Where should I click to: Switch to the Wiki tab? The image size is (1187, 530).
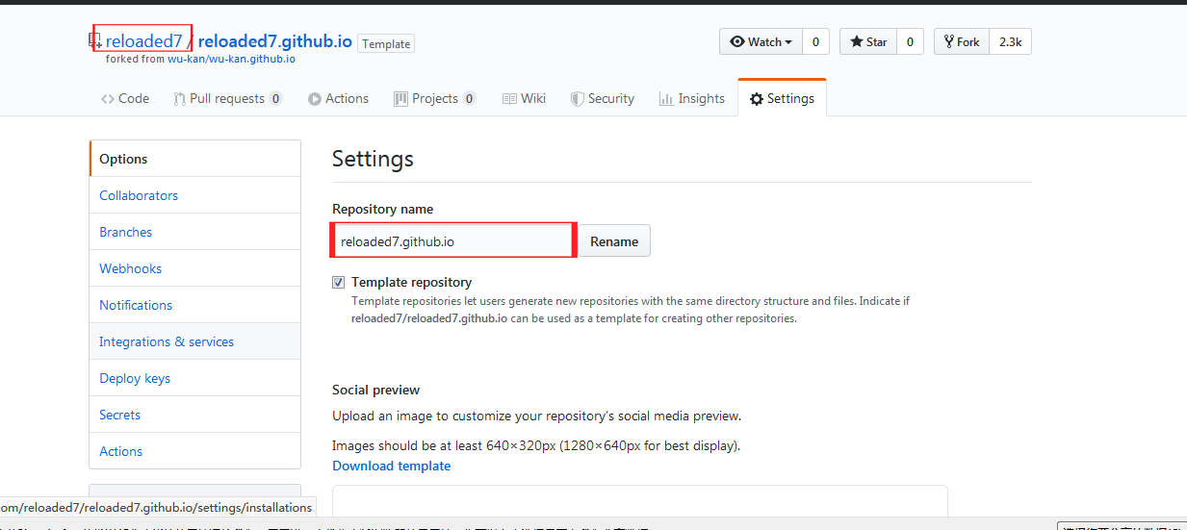[524, 98]
